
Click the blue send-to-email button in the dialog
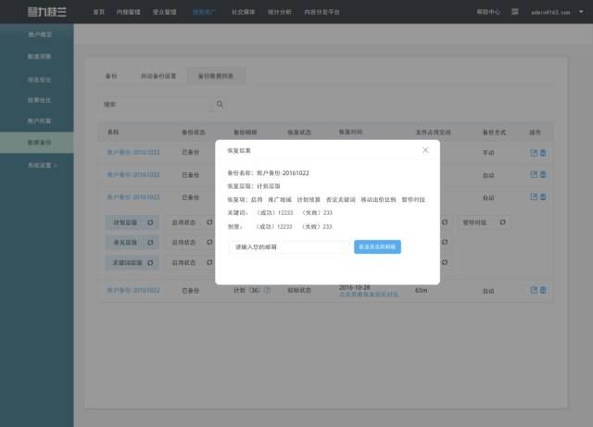(x=377, y=247)
